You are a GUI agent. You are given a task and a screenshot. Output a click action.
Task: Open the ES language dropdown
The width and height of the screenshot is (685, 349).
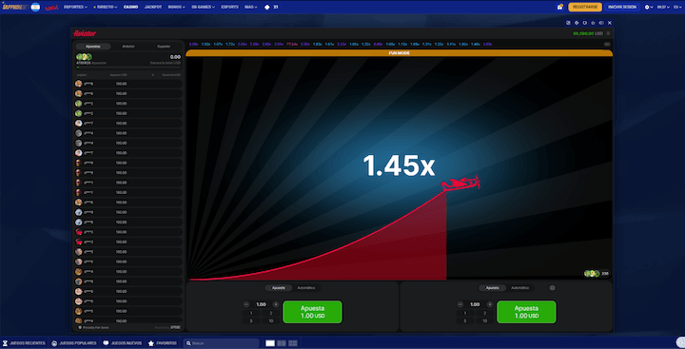click(x=677, y=7)
